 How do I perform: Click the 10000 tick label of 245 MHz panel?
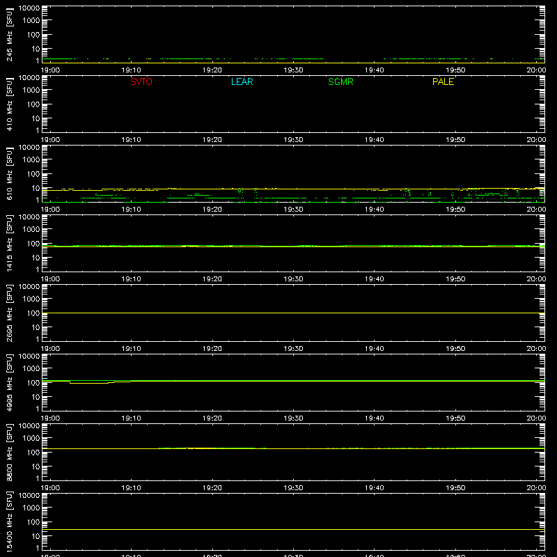click(29, 8)
